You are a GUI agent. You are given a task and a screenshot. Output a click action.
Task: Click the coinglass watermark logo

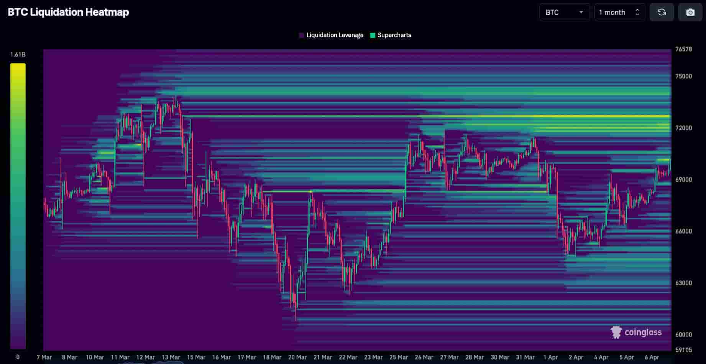click(636, 332)
